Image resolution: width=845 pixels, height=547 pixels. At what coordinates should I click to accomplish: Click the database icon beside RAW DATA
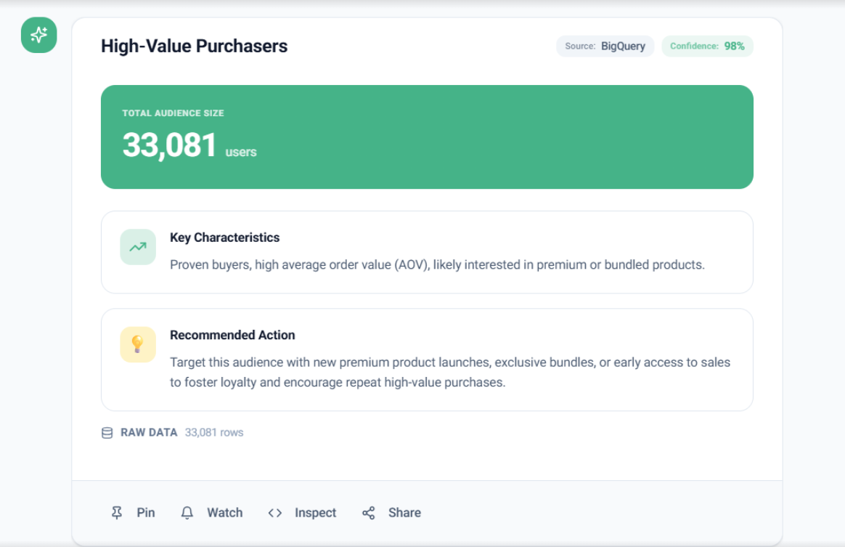[x=107, y=433]
